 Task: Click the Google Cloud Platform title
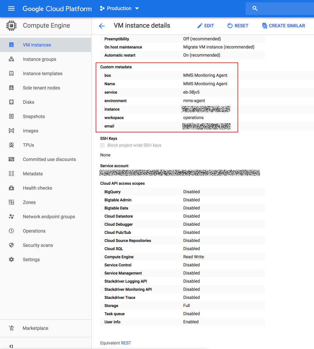57,9
